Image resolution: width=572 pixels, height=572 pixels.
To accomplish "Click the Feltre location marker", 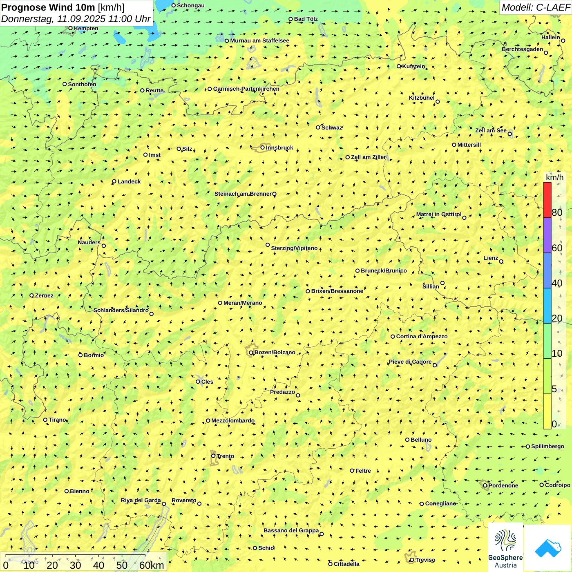I will [x=352, y=471].
